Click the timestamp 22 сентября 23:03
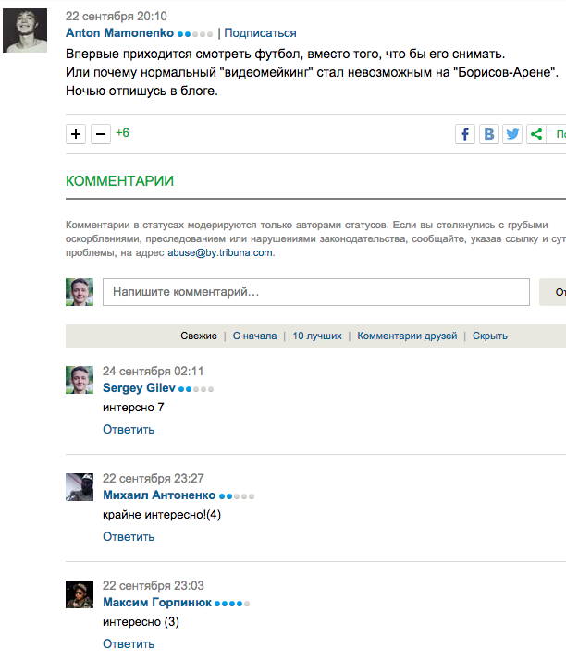566x660 pixels. (x=154, y=585)
